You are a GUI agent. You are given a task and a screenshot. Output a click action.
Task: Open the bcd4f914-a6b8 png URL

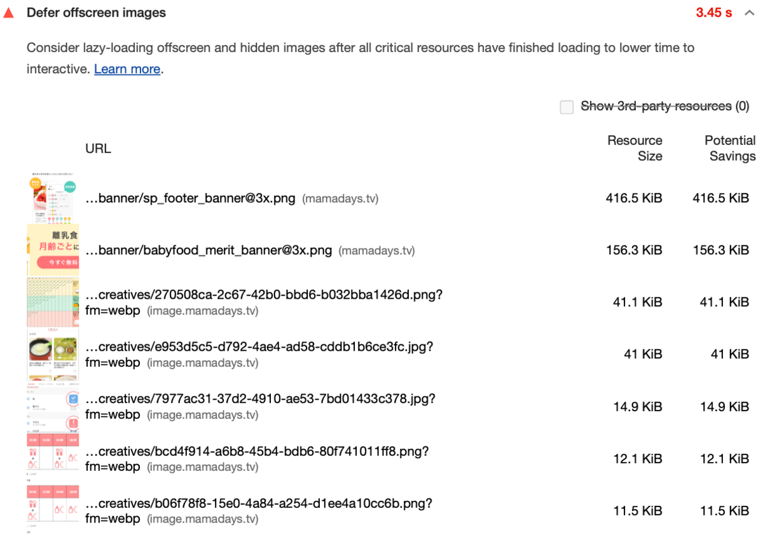(x=257, y=459)
